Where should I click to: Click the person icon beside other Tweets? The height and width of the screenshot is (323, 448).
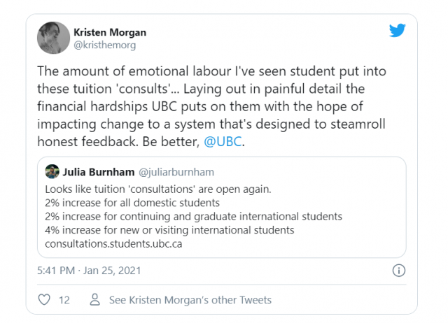pos(94,300)
